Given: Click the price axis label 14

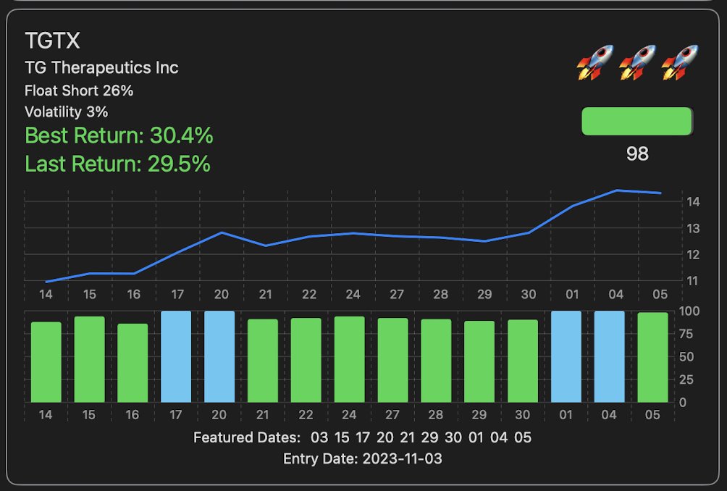Looking at the screenshot, I should [693, 201].
